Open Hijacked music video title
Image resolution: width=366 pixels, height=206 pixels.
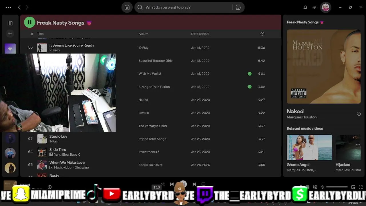(343, 165)
